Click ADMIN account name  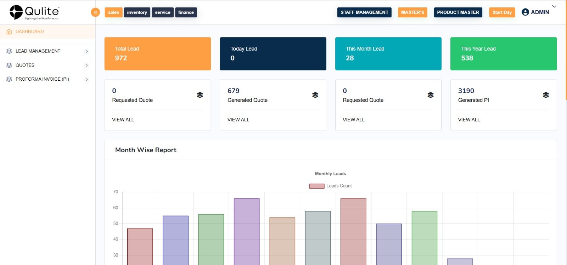pyautogui.click(x=540, y=12)
